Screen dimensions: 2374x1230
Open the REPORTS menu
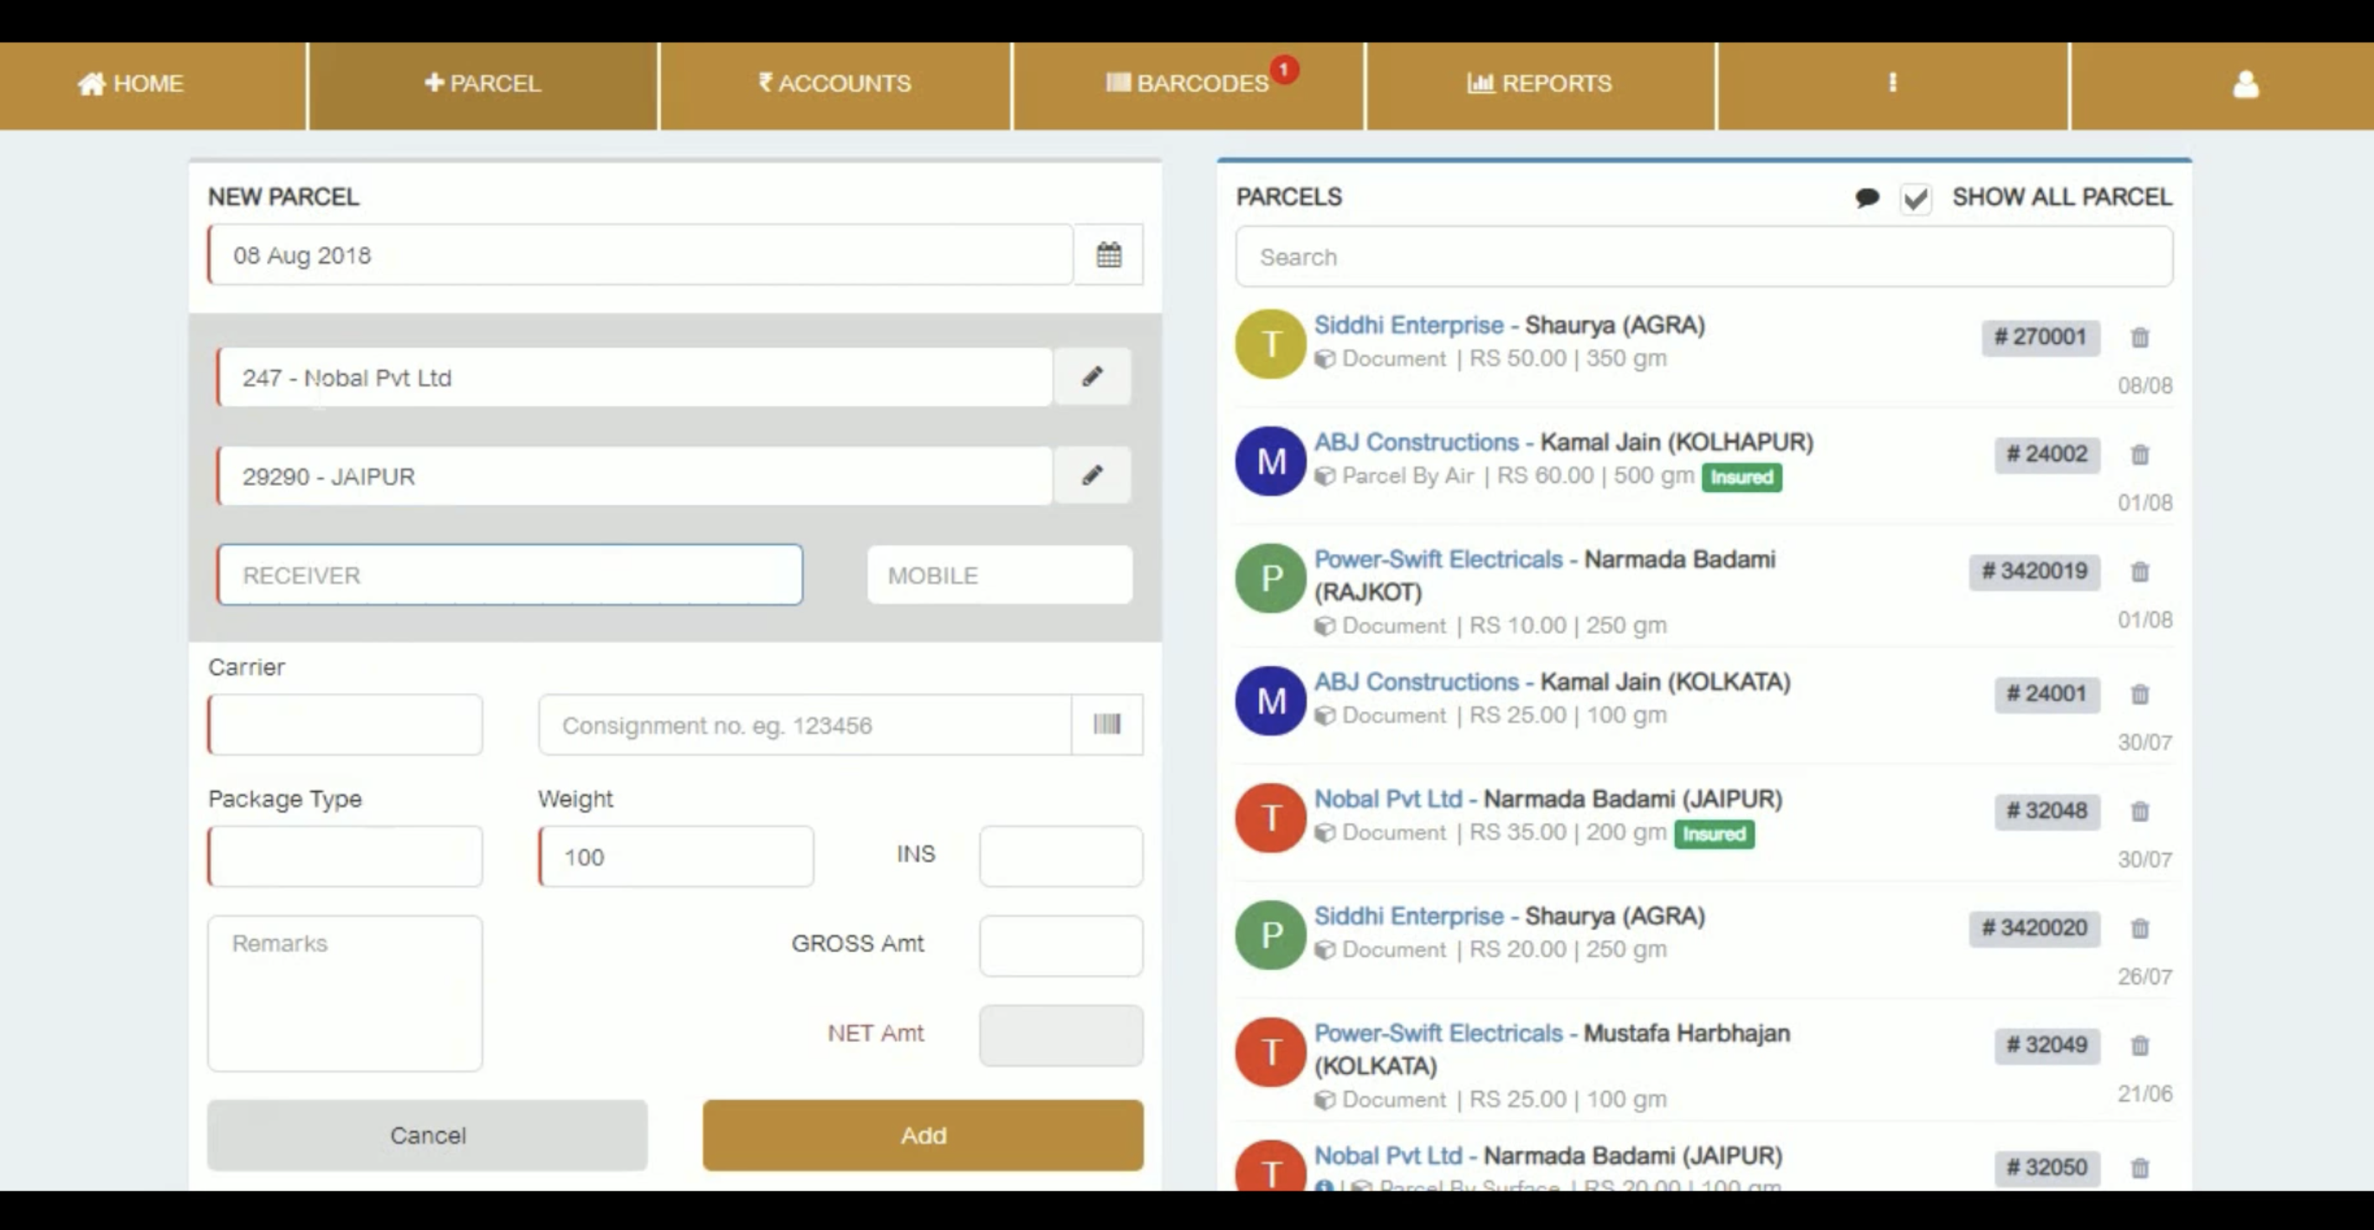(x=1540, y=84)
